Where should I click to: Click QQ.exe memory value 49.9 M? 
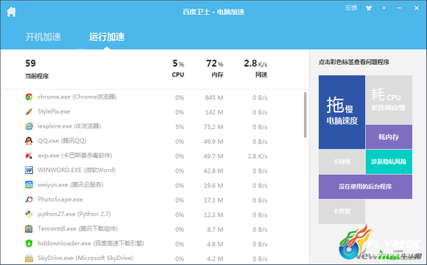[213, 141]
